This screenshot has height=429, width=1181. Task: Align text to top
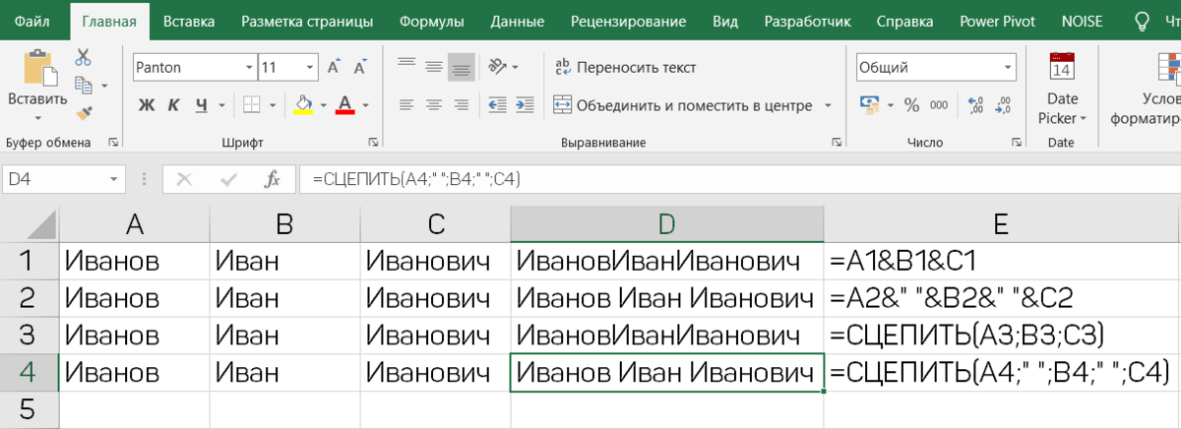[x=406, y=66]
